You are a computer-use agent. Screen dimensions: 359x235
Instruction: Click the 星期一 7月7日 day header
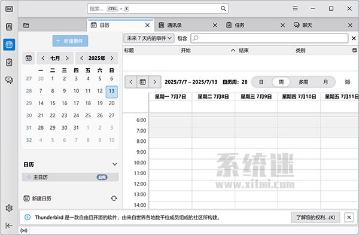click(170, 96)
